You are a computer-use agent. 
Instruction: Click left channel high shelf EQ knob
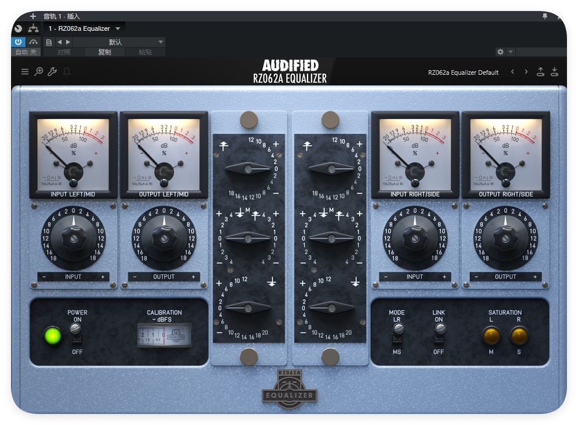pos(248,169)
